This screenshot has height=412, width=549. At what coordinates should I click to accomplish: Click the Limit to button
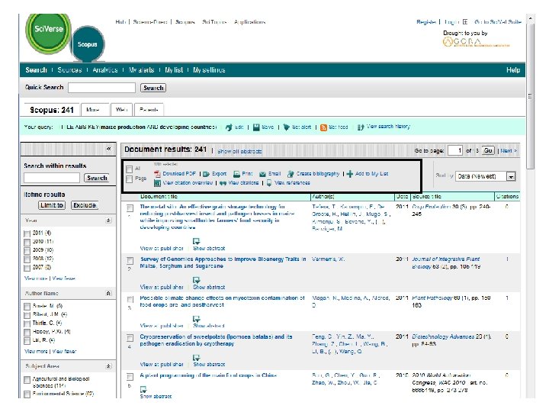(x=52, y=205)
